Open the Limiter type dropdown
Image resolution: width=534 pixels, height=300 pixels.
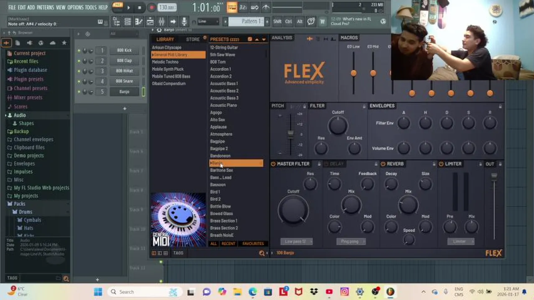[x=460, y=242]
